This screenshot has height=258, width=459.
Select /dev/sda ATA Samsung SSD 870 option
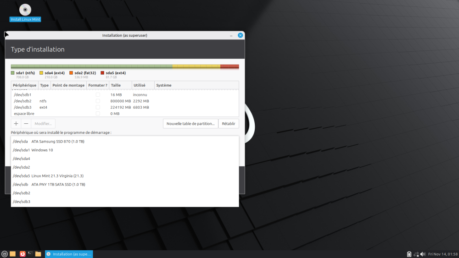point(125,142)
